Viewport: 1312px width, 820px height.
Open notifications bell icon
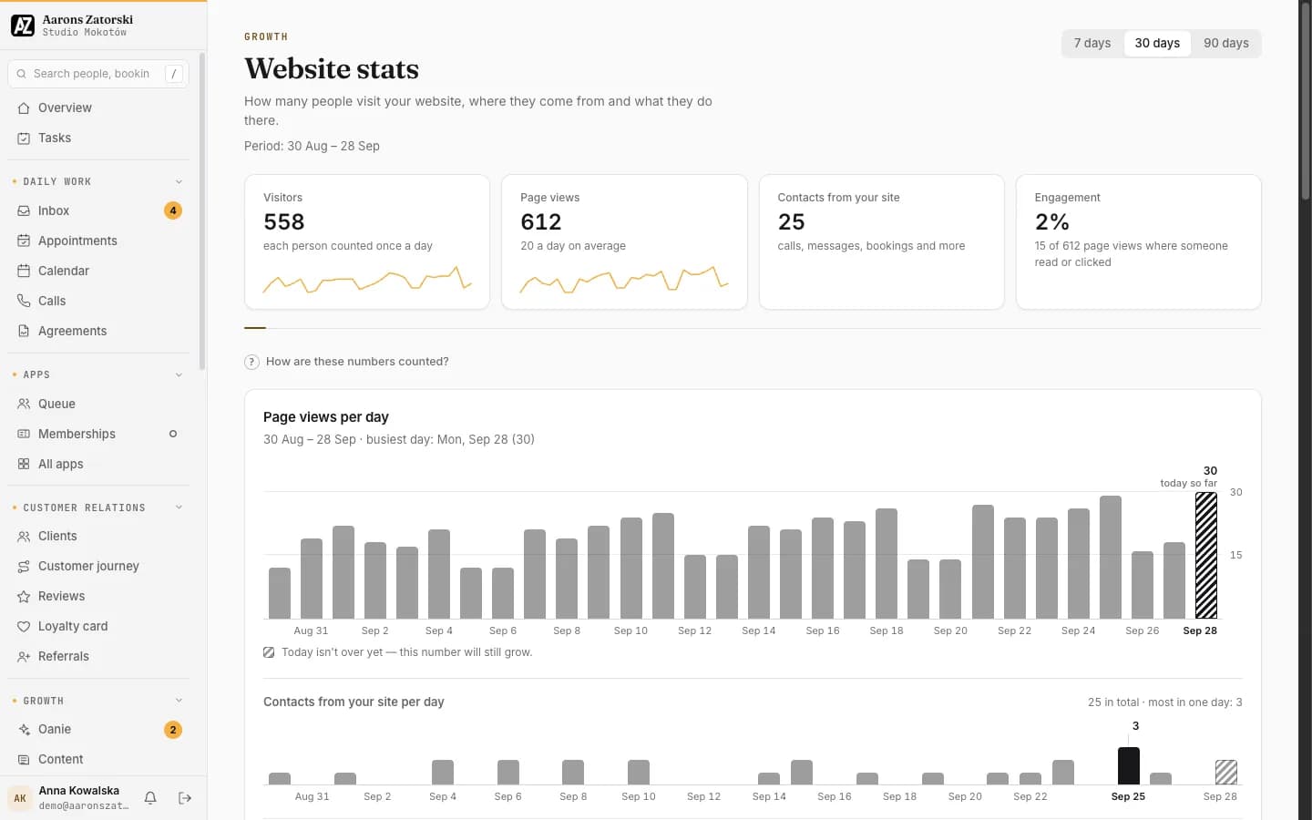[150, 798]
